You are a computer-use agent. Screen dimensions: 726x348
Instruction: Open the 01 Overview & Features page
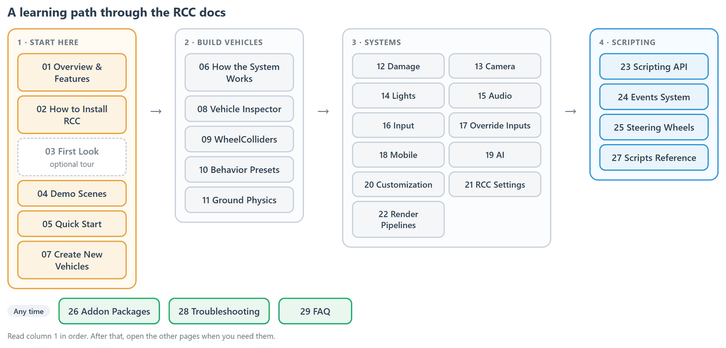click(x=72, y=72)
